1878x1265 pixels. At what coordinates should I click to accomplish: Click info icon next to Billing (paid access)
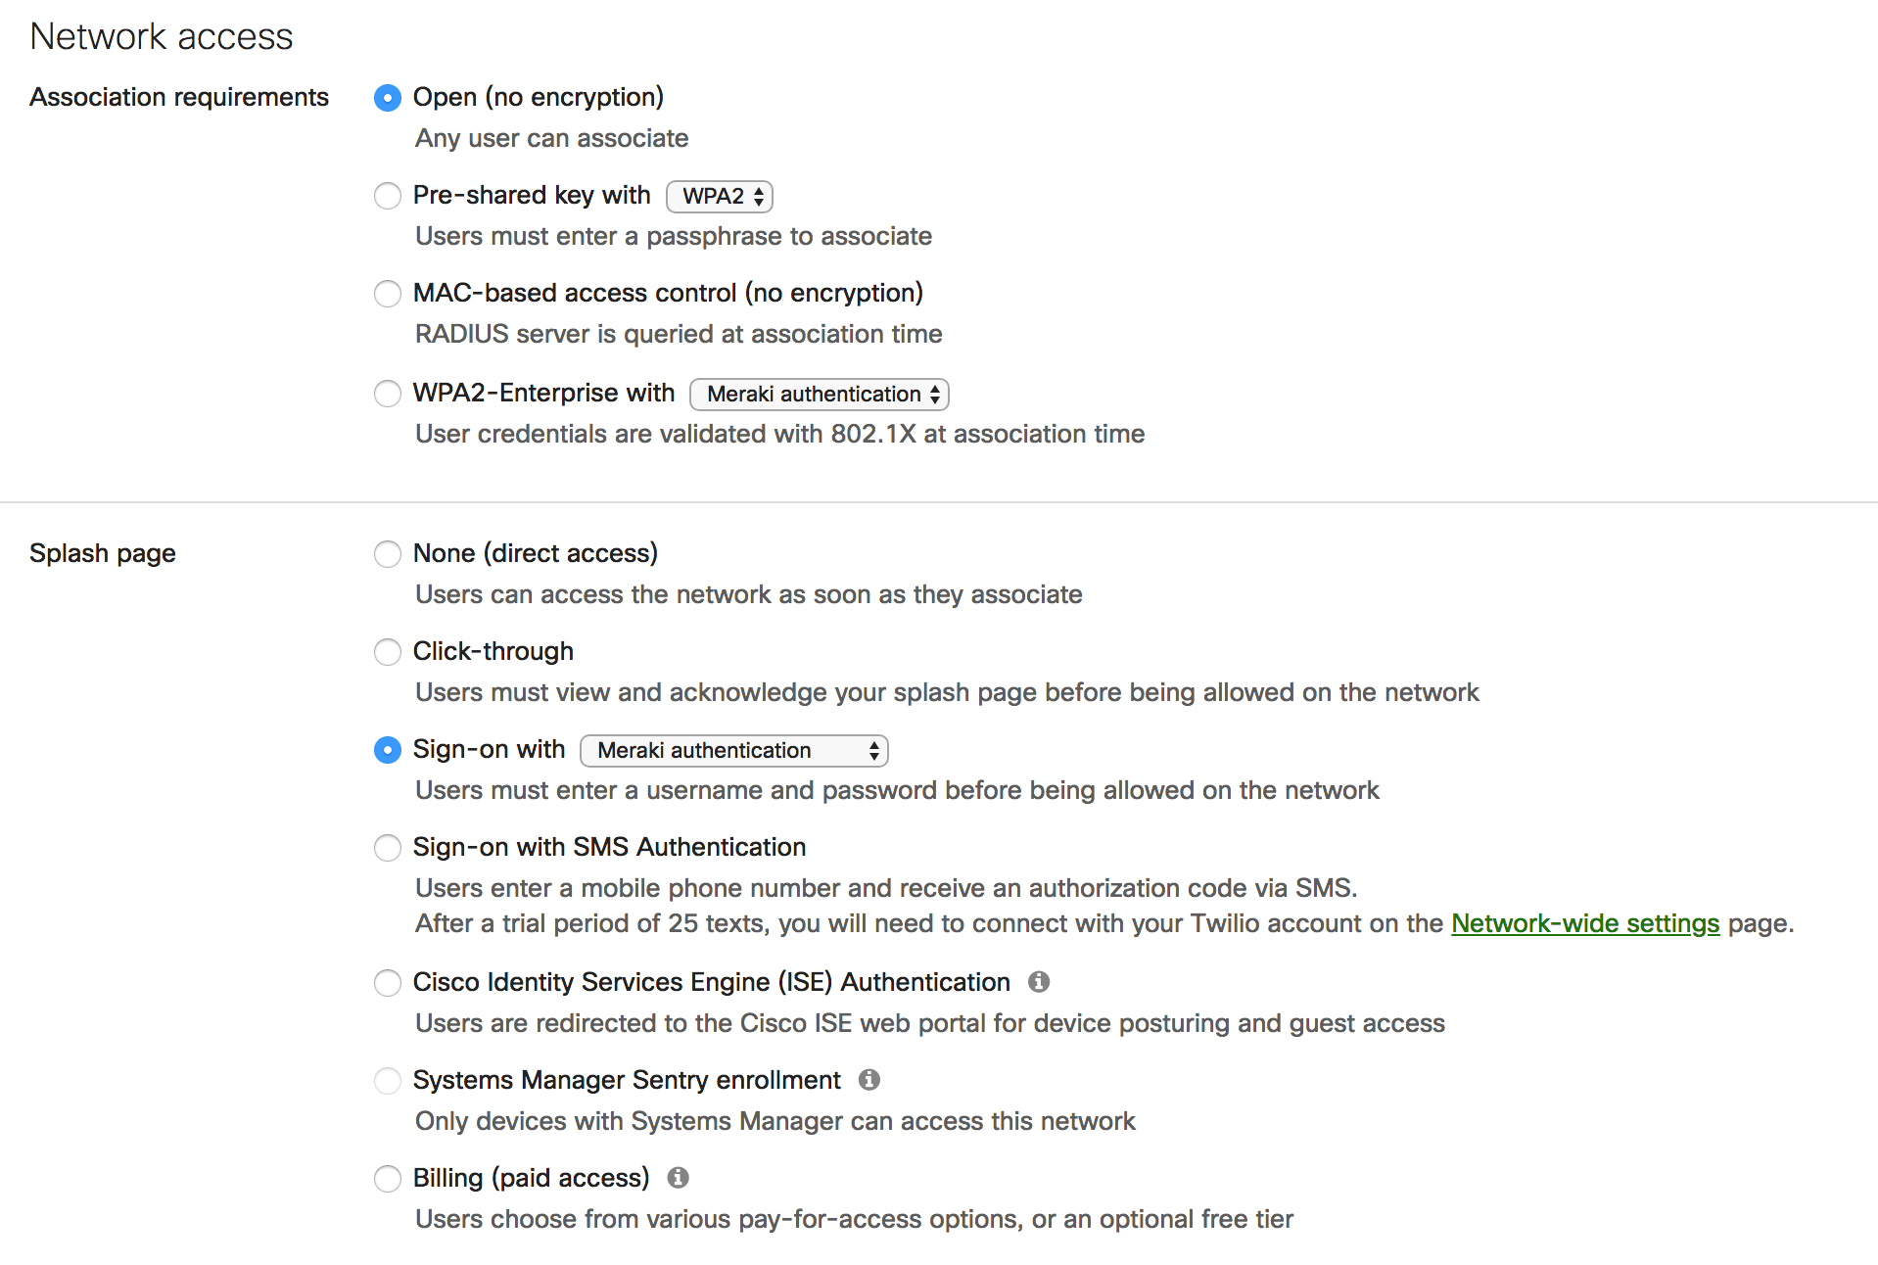click(678, 1177)
